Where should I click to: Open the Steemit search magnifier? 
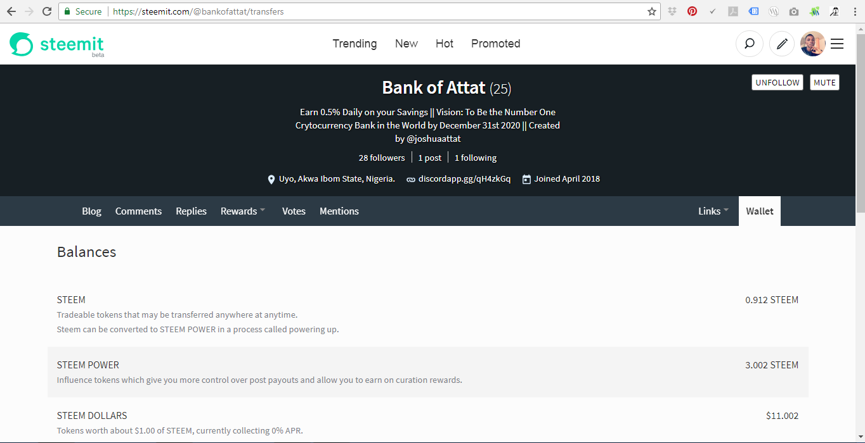pyautogui.click(x=749, y=44)
